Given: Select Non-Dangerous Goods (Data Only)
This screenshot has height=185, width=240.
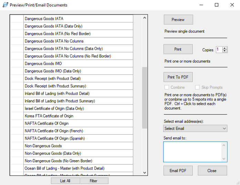Looking at the screenshot, I should click(79, 153).
